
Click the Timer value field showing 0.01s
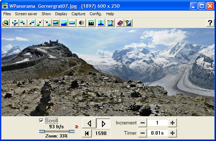pyautogui.click(x=157, y=133)
